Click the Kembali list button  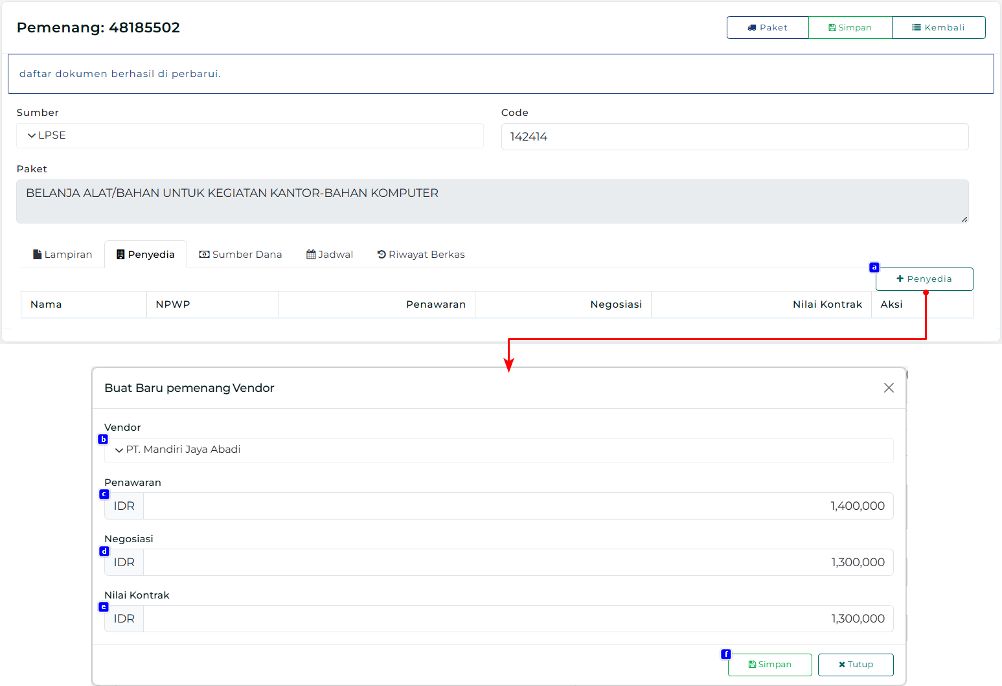coord(939,28)
